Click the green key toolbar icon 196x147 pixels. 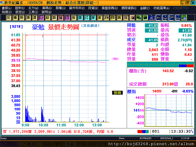[x=184, y=18]
